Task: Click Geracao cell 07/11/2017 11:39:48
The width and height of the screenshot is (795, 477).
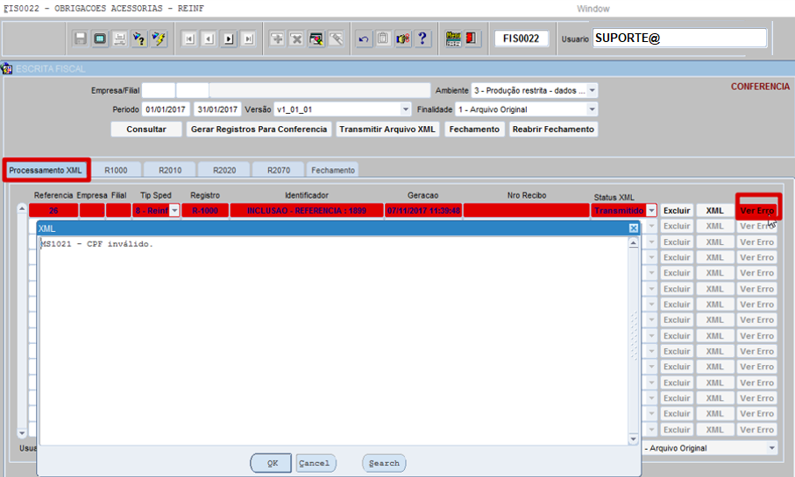Action: (x=423, y=211)
